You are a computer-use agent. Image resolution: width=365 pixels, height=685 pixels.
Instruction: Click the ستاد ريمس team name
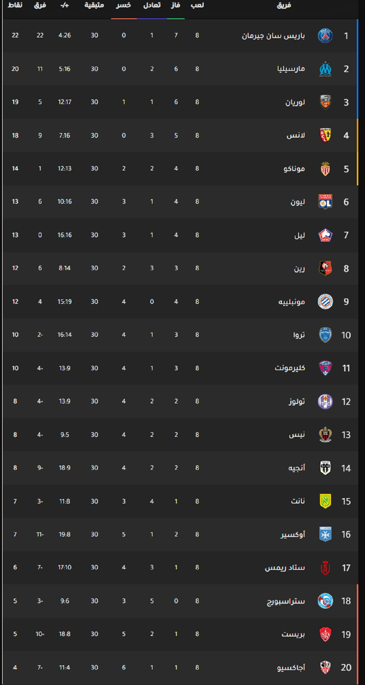(x=285, y=568)
